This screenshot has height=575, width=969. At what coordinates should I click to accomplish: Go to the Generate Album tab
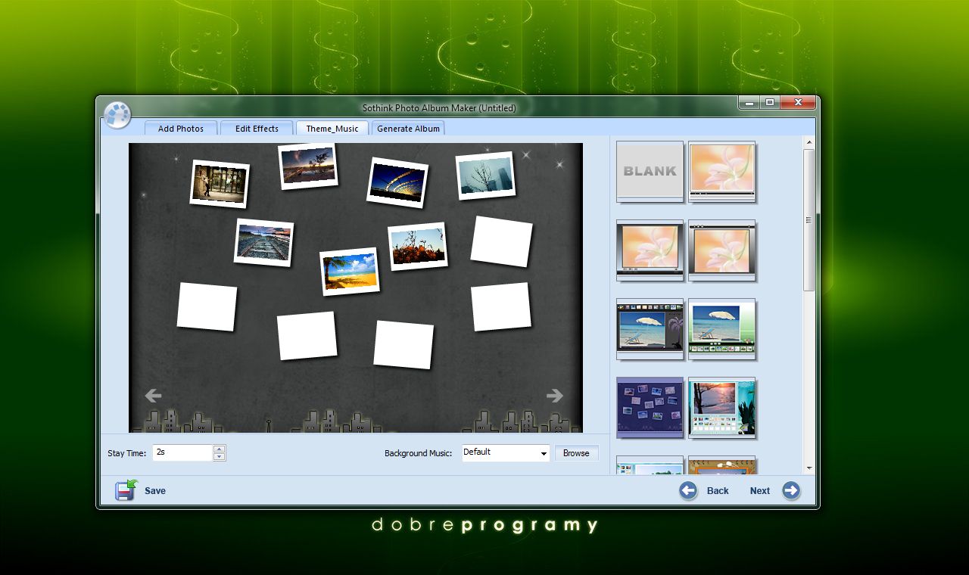(x=408, y=129)
